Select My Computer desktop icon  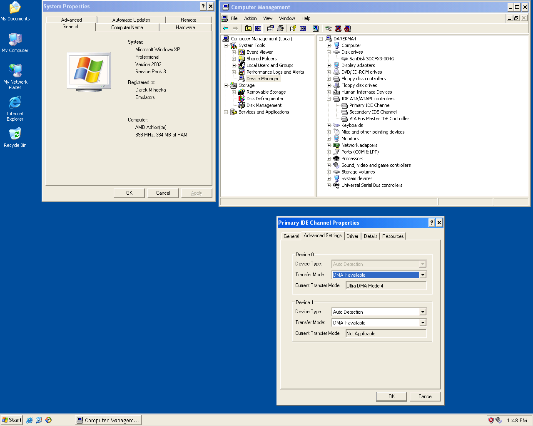(x=15, y=43)
